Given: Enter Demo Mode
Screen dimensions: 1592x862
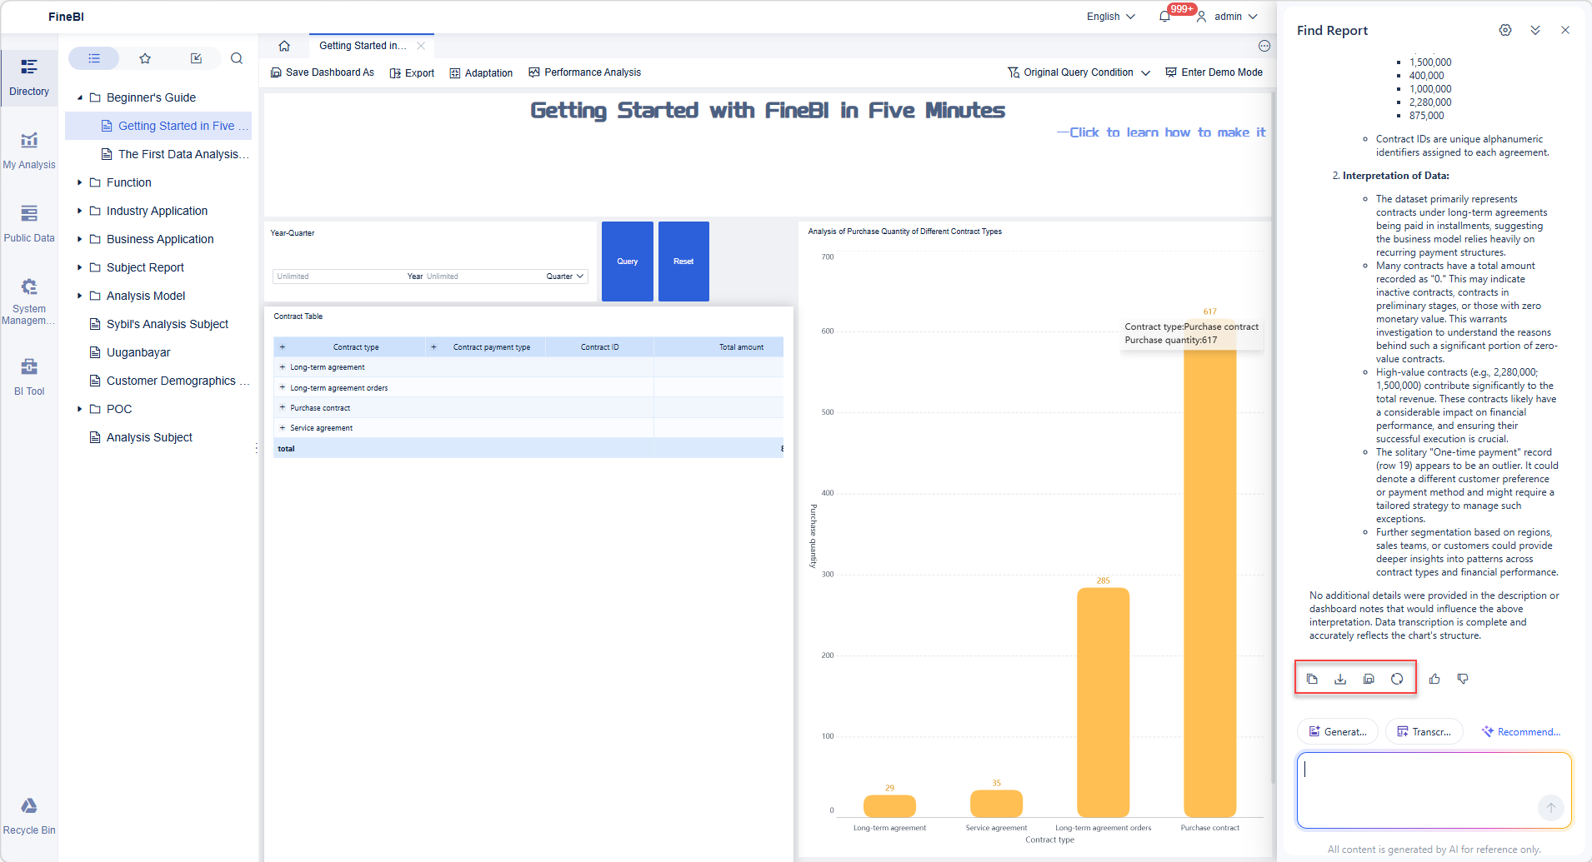Looking at the screenshot, I should 1214,72.
